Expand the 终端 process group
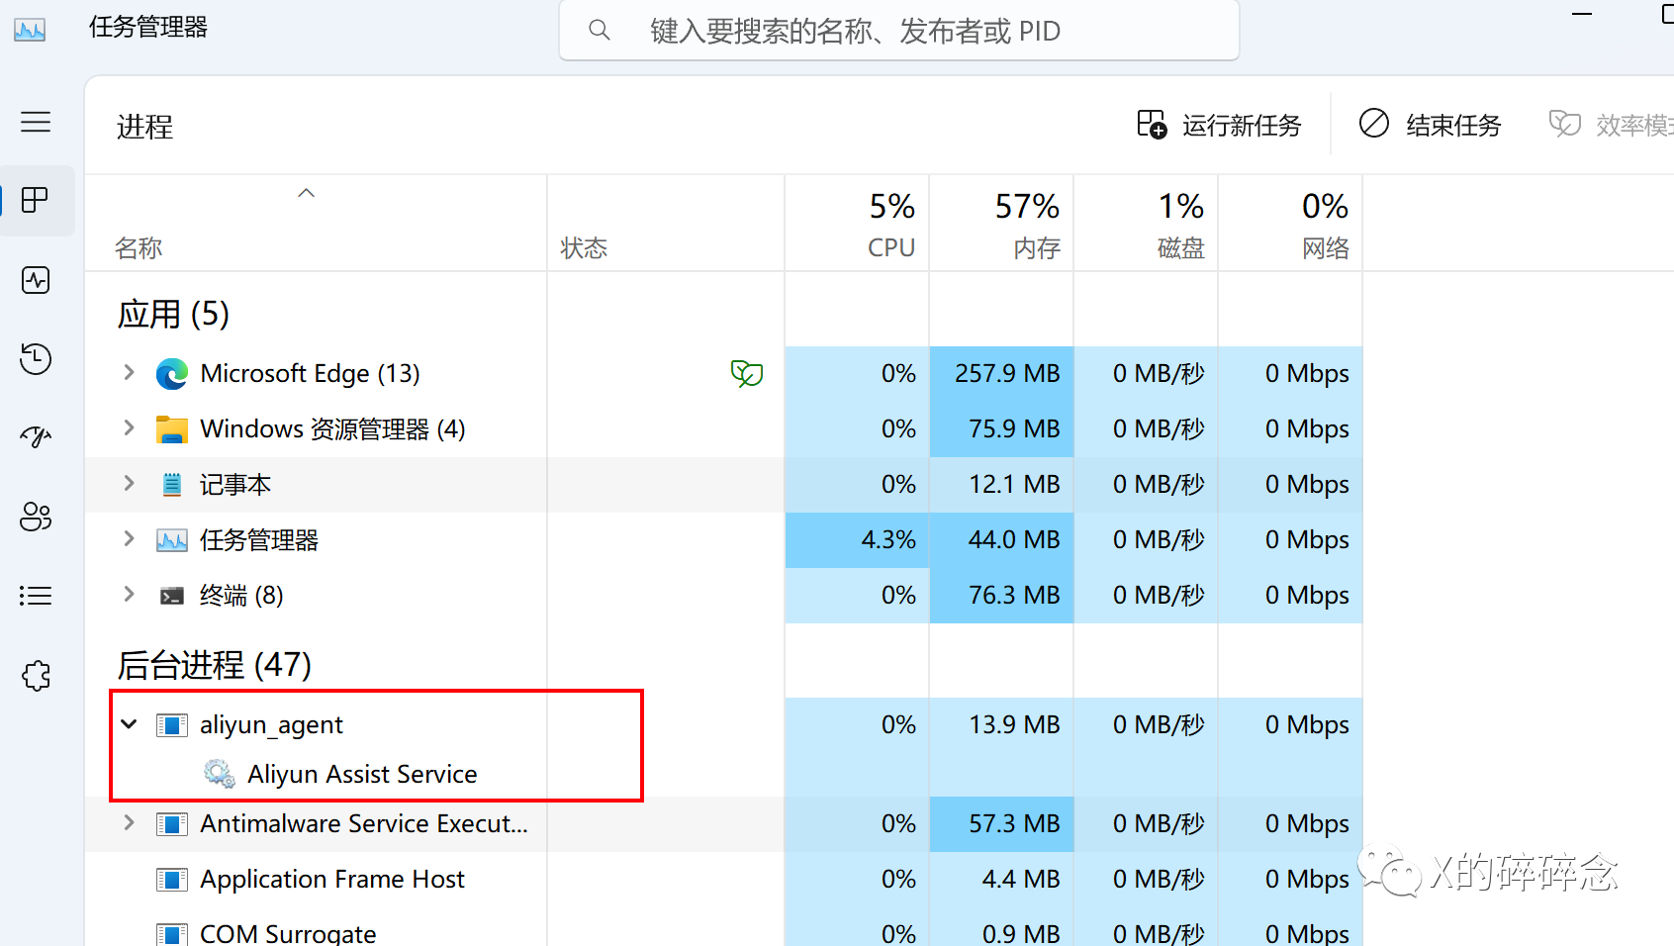 129,595
